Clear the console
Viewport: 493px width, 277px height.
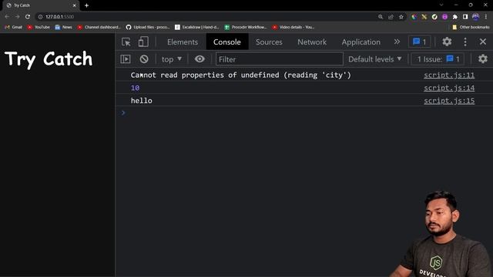(144, 59)
